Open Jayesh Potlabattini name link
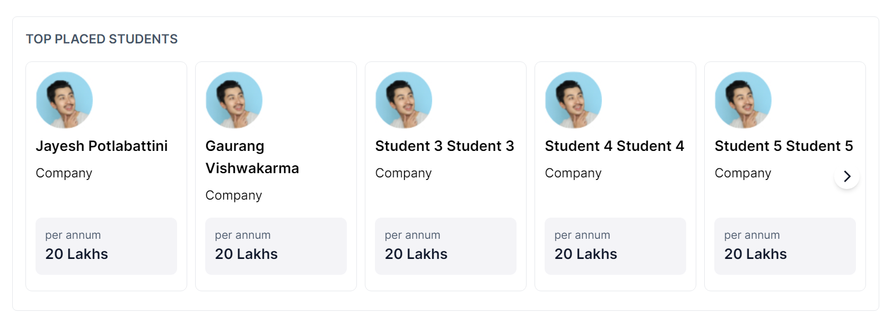This screenshot has height=332, width=884. coord(102,146)
